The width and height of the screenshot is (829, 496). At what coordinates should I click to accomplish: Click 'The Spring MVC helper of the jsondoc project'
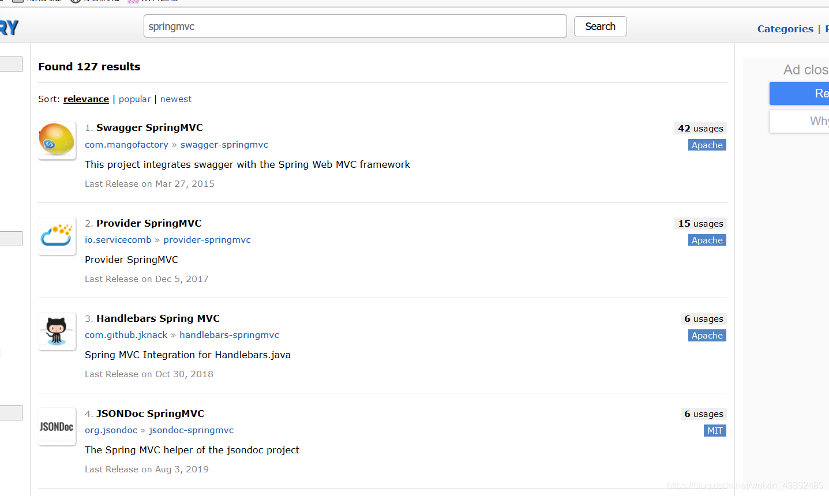pyautogui.click(x=192, y=450)
